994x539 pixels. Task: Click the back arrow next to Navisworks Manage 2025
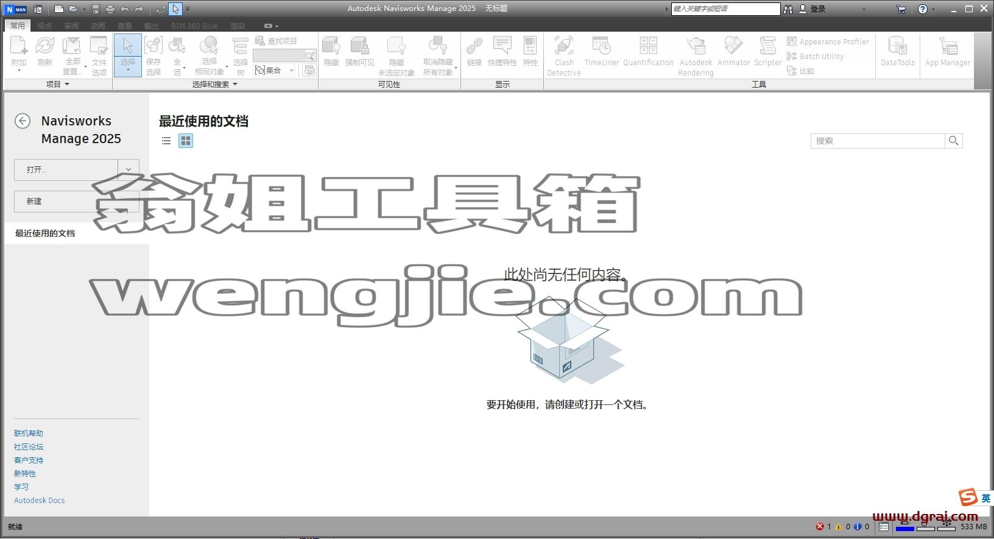click(23, 121)
